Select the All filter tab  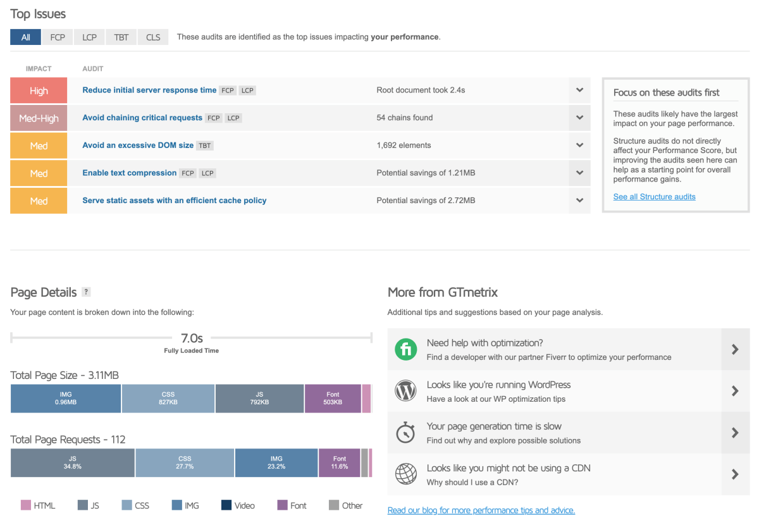25,37
